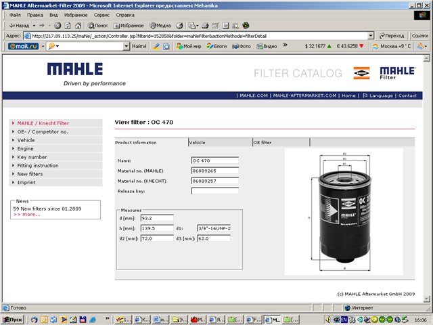
Task: Click the mail.ru toolbar logo button
Action: (x=23, y=46)
